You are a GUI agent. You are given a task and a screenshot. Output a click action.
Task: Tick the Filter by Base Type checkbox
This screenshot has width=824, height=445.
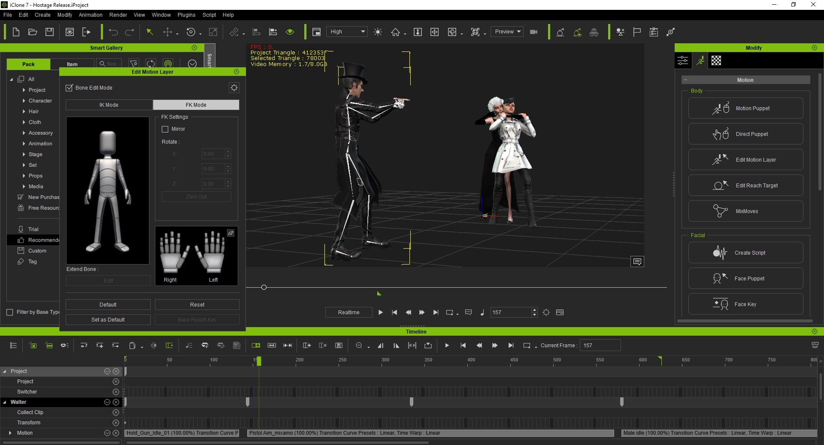coord(10,312)
